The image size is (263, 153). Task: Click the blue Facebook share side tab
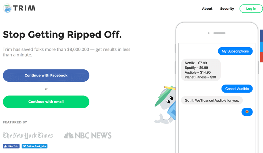(x=261, y=36)
